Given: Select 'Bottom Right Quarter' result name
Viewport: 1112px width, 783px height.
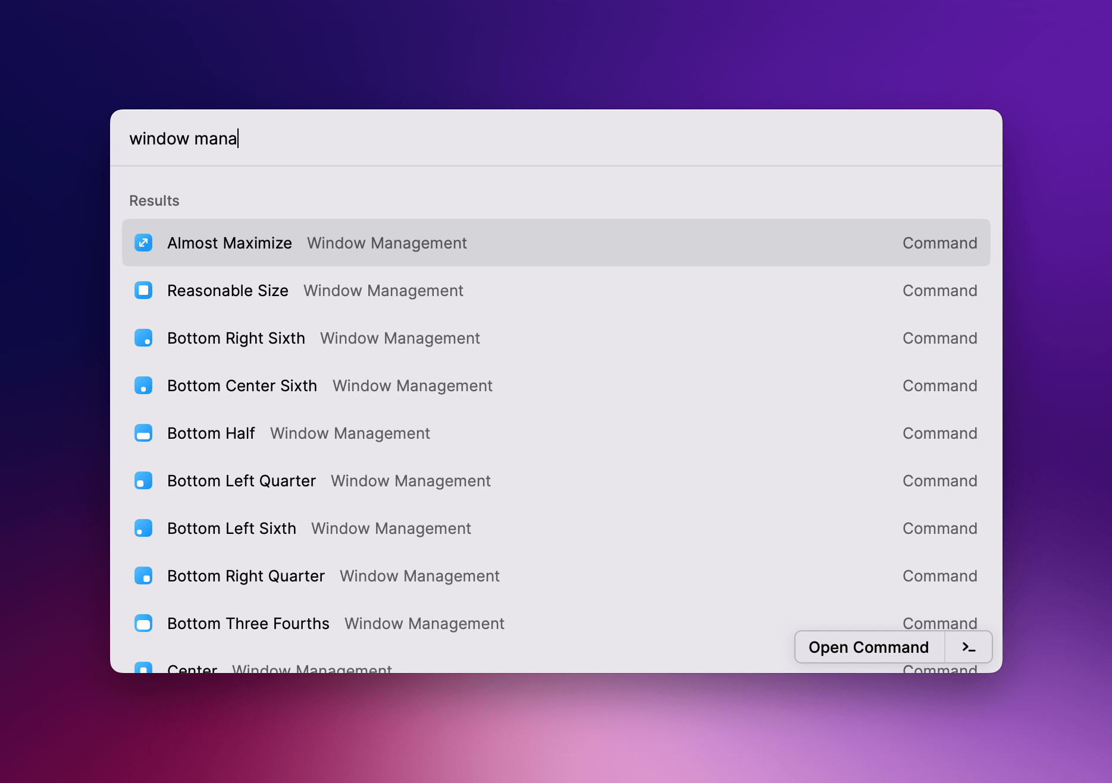Looking at the screenshot, I should [246, 576].
